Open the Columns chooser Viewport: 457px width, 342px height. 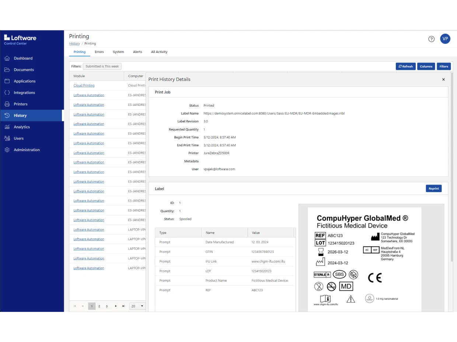pyautogui.click(x=426, y=66)
